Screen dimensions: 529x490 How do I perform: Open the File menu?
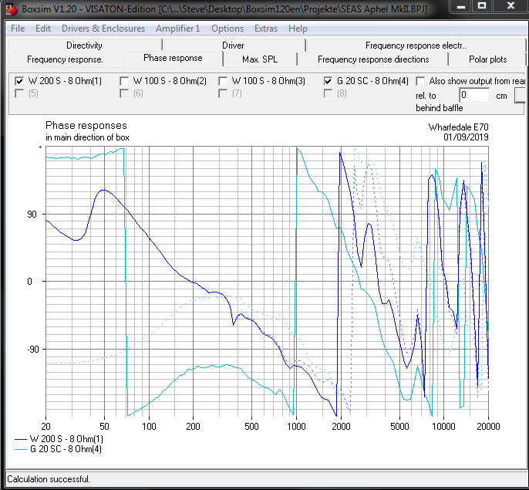point(18,29)
